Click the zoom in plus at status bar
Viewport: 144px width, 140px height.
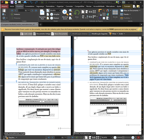133,137
